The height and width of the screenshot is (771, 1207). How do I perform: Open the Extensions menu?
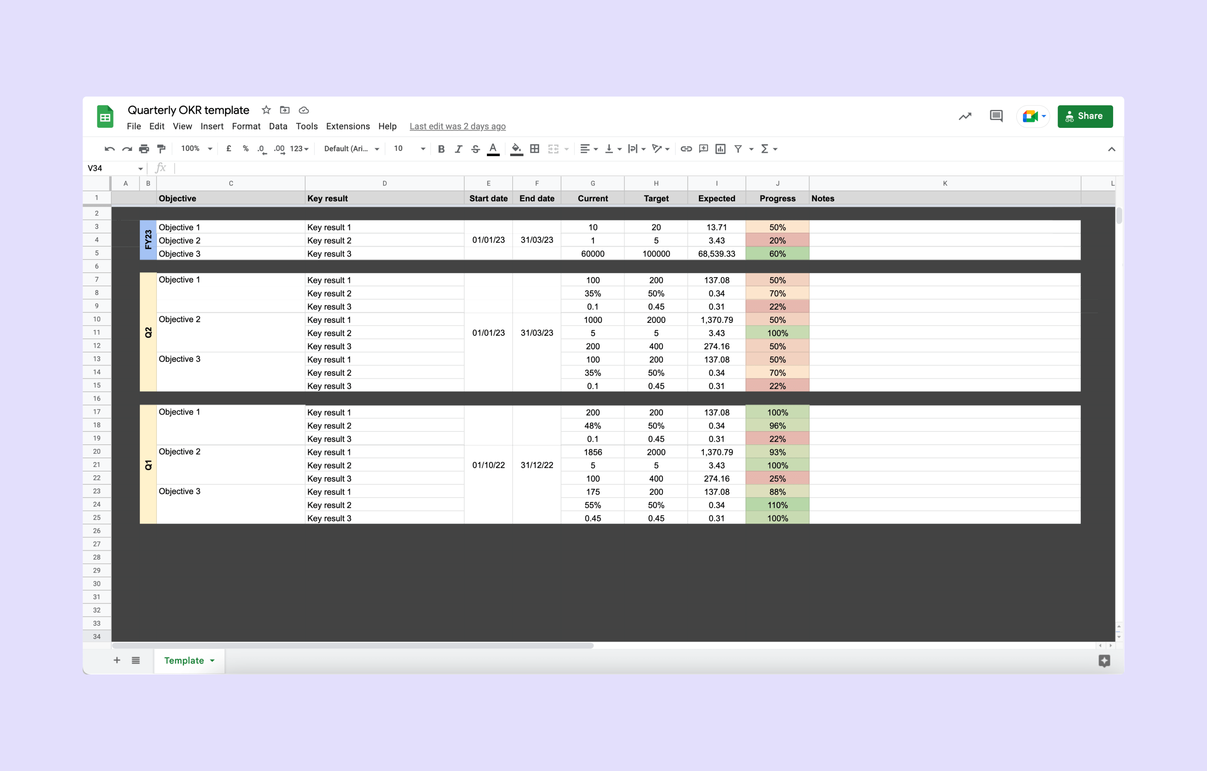click(348, 126)
